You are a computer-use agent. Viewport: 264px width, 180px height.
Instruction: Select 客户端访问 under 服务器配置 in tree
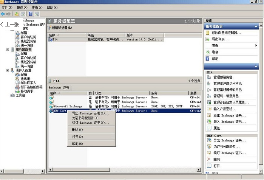pyautogui.click(x=28, y=58)
